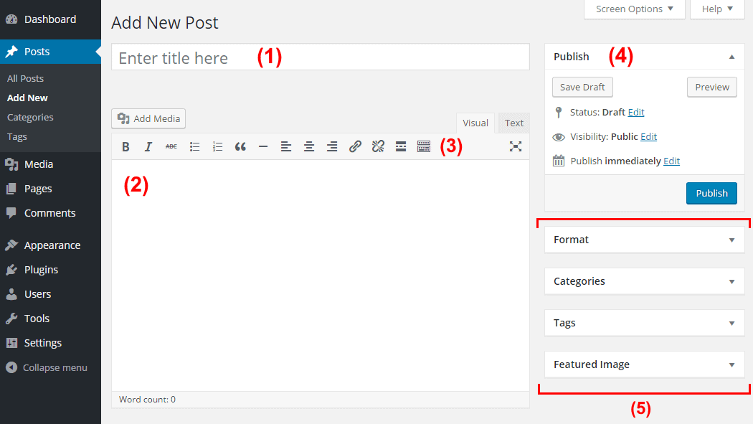This screenshot has width=753, height=424.
Task: Switch to the Visual editor tab
Action: coord(475,123)
